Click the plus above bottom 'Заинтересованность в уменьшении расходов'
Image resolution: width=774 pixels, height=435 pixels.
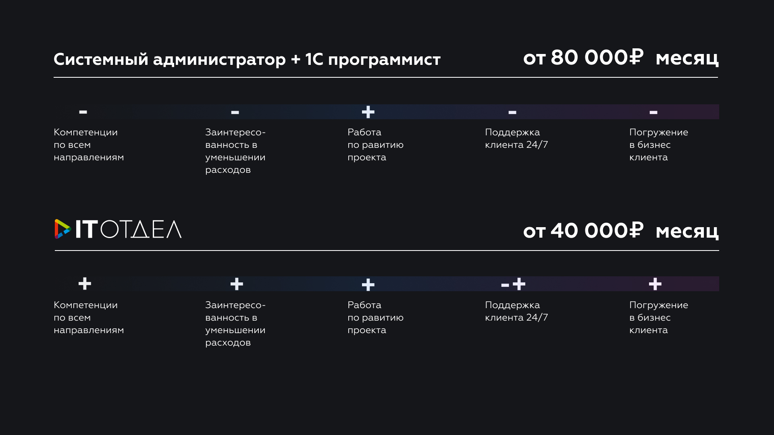(237, 284)
